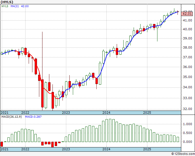Click the 37.00 price axis label
Screen dimensions: 195x156
tap(188, 57)
